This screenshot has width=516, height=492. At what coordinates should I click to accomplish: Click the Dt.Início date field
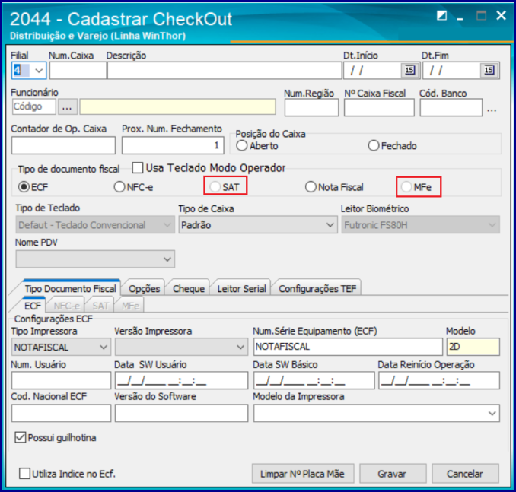[x=372, y=71]
